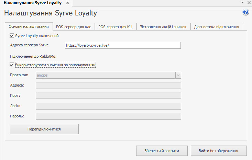Click Зберегти й закрити button

click(x=162, y=151)
